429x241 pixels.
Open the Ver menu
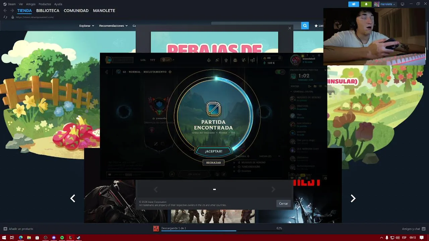coord(21,4)
